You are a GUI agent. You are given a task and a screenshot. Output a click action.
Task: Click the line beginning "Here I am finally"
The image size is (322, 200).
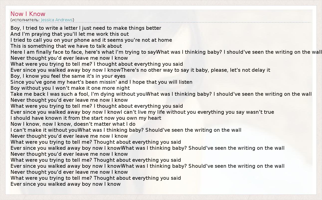(82, 52)
